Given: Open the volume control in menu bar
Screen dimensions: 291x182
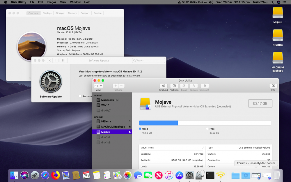Looking at the screenshot, I should [211, 2].
